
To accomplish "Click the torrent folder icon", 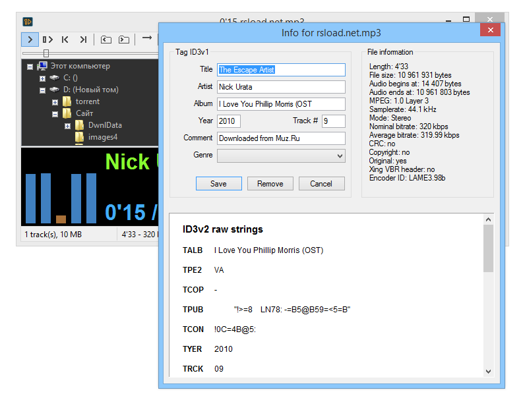I will (67, 101).
